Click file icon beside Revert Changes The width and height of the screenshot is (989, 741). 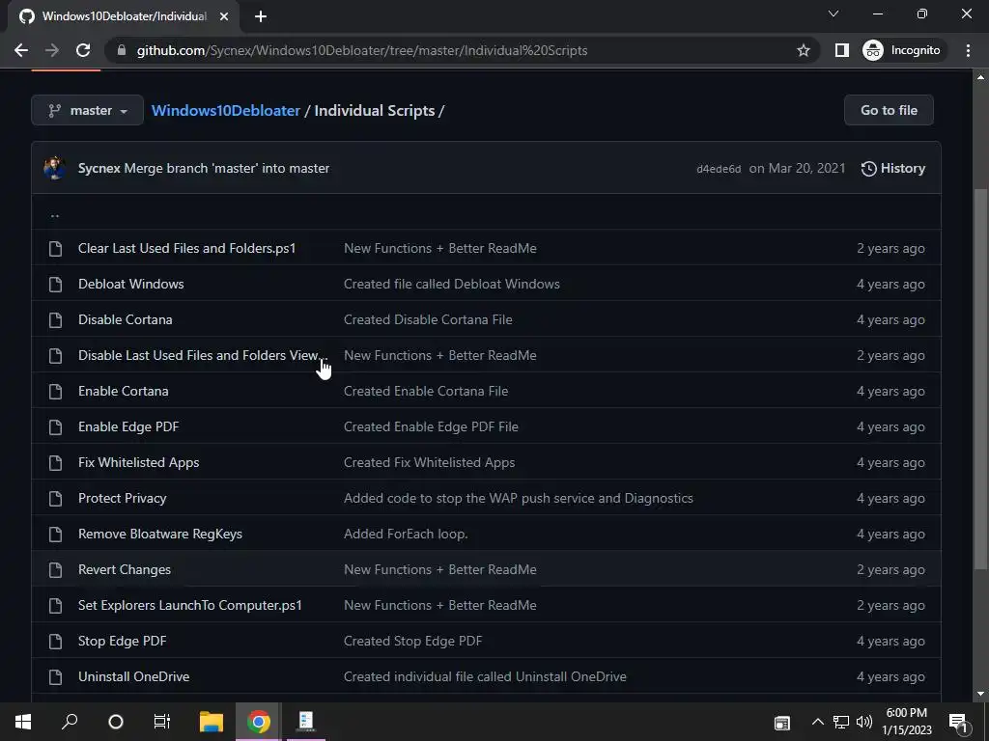pos(55,569)
